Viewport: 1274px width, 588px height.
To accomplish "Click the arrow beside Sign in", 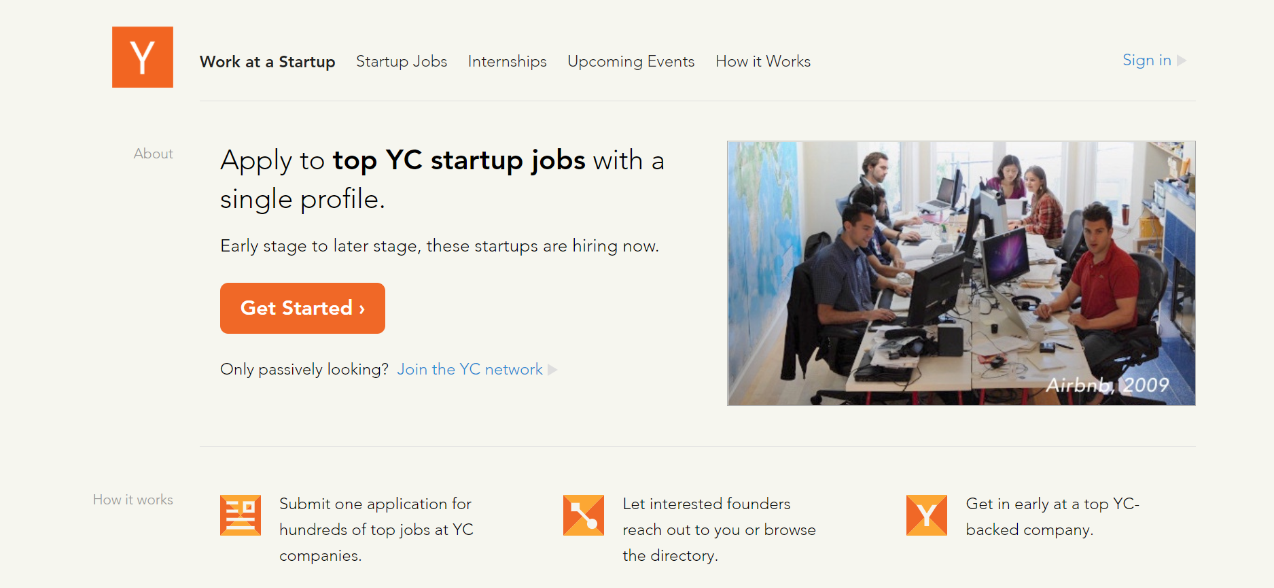I will (x=1182, y=60).
